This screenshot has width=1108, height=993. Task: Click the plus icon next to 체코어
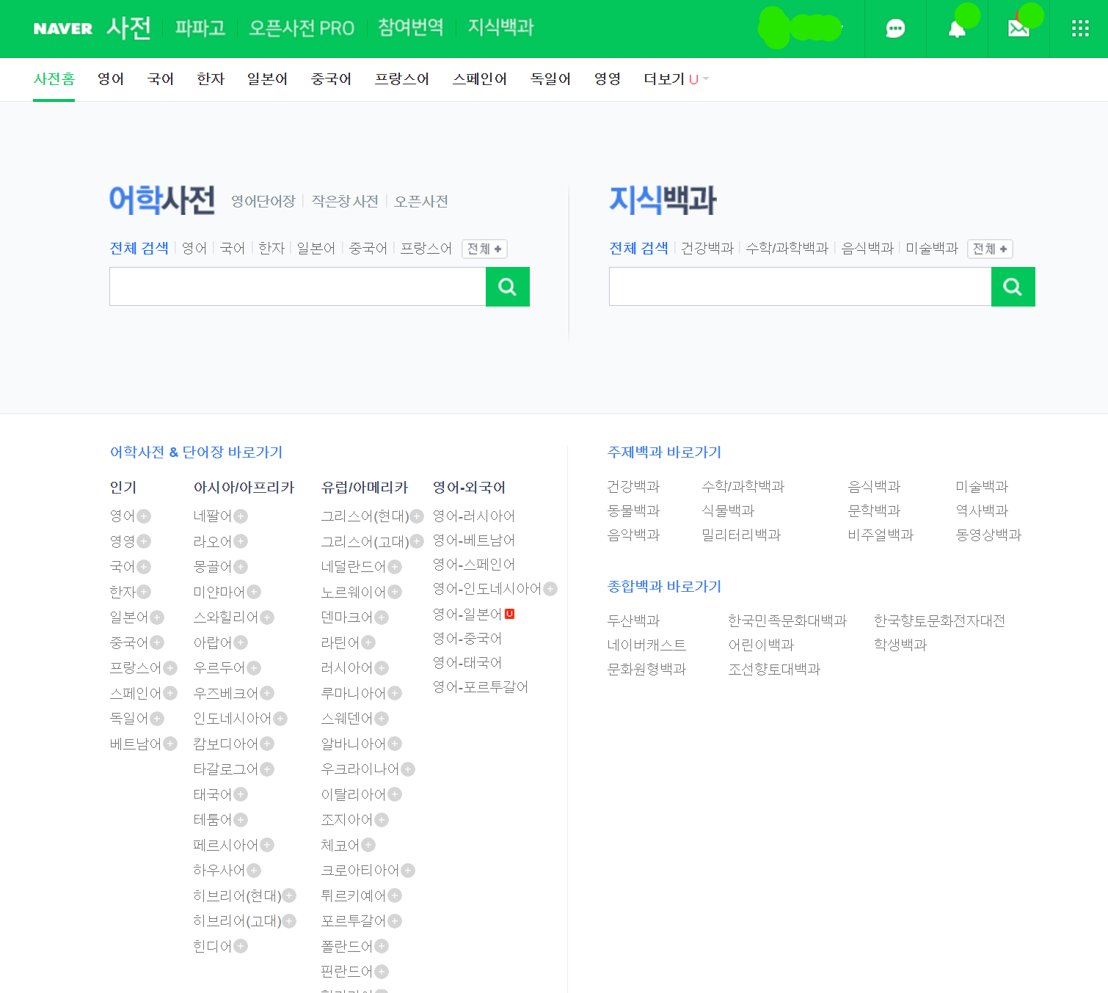coord(368,845)
